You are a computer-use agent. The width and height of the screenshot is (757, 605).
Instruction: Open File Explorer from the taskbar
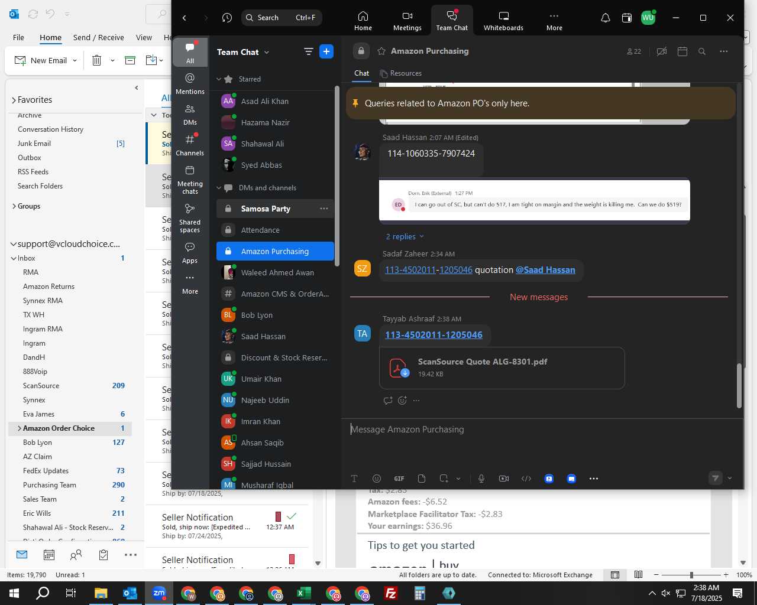click(x=101, y=593)
